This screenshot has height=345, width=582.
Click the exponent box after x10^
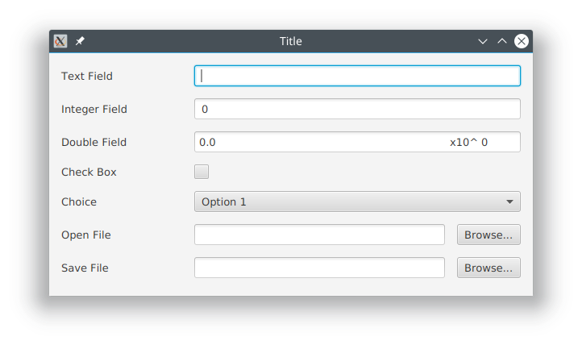tap(498, 142)
